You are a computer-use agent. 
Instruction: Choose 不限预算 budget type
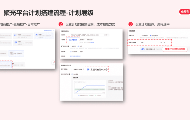click(141, 36)
